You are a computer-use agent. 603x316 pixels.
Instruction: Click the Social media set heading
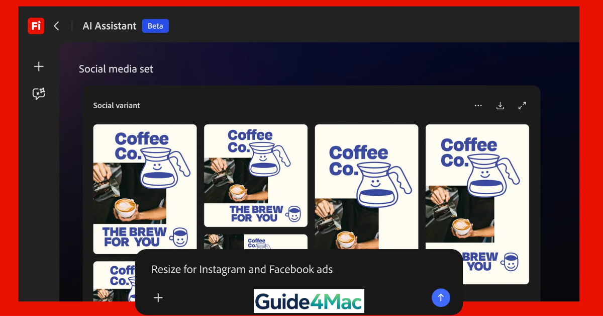point(115,69)
